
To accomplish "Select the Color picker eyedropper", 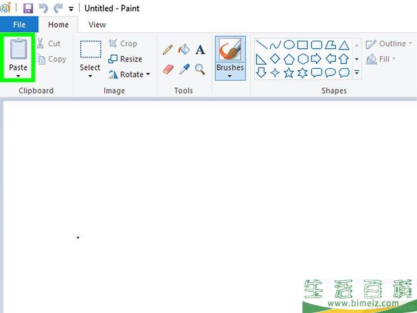I will click(x=184, y=69).
